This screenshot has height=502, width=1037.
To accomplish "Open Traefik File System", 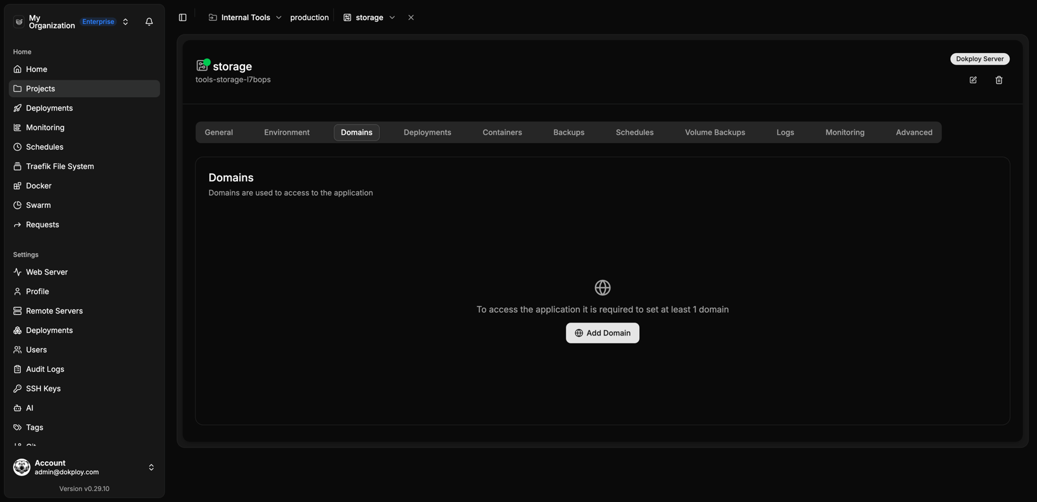I will (x=84, y=166).
